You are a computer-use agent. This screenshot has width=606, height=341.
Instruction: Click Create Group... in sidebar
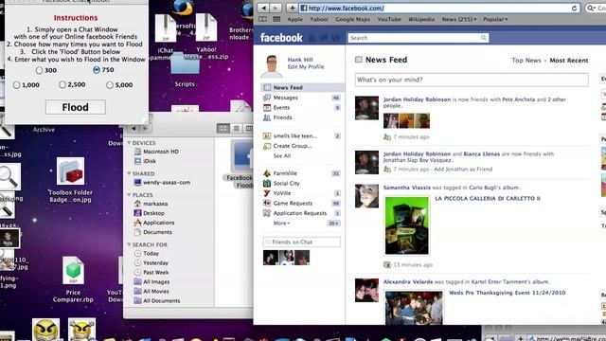pos(292,146)
